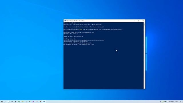Click the DISM command line text
Viewport: 183px width, 103px height.
click(101, 29)
